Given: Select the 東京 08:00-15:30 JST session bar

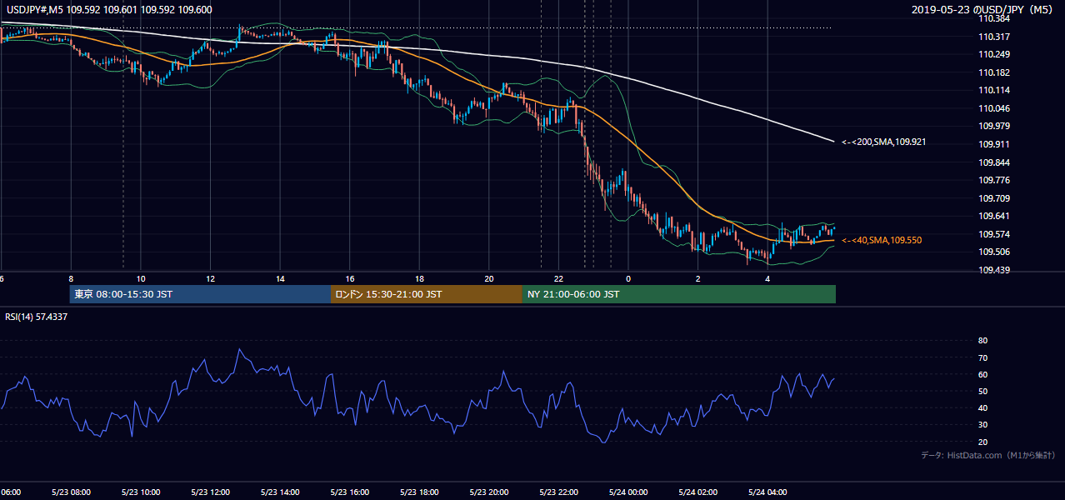Looking at the screenshot, I should tap(200, 294).
